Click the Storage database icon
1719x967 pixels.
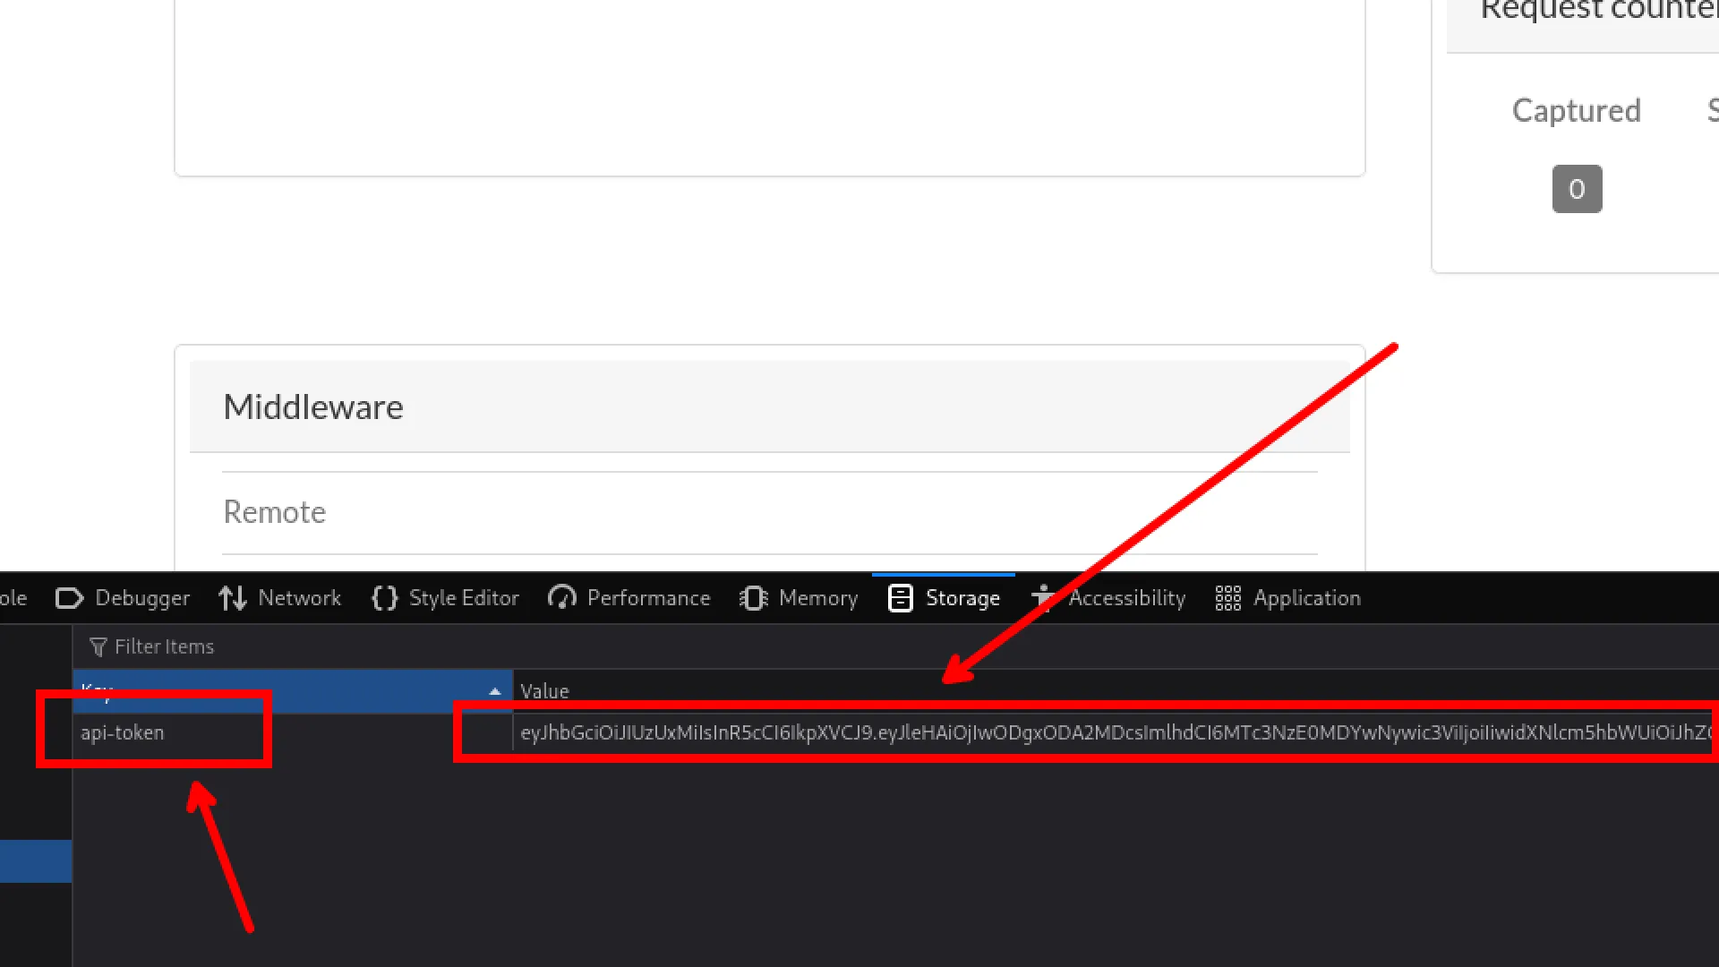[901, 598]
